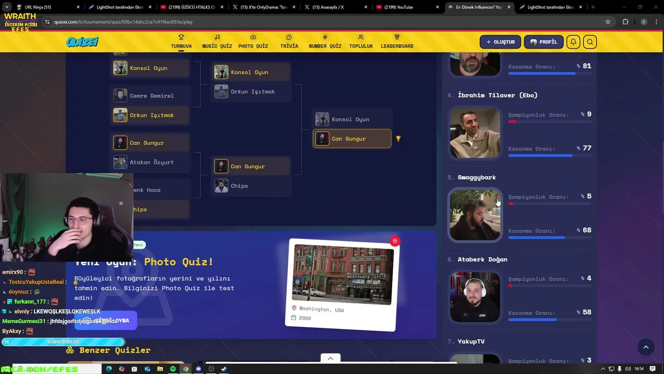Click the Washington, USA photo card

click(342, 285)
